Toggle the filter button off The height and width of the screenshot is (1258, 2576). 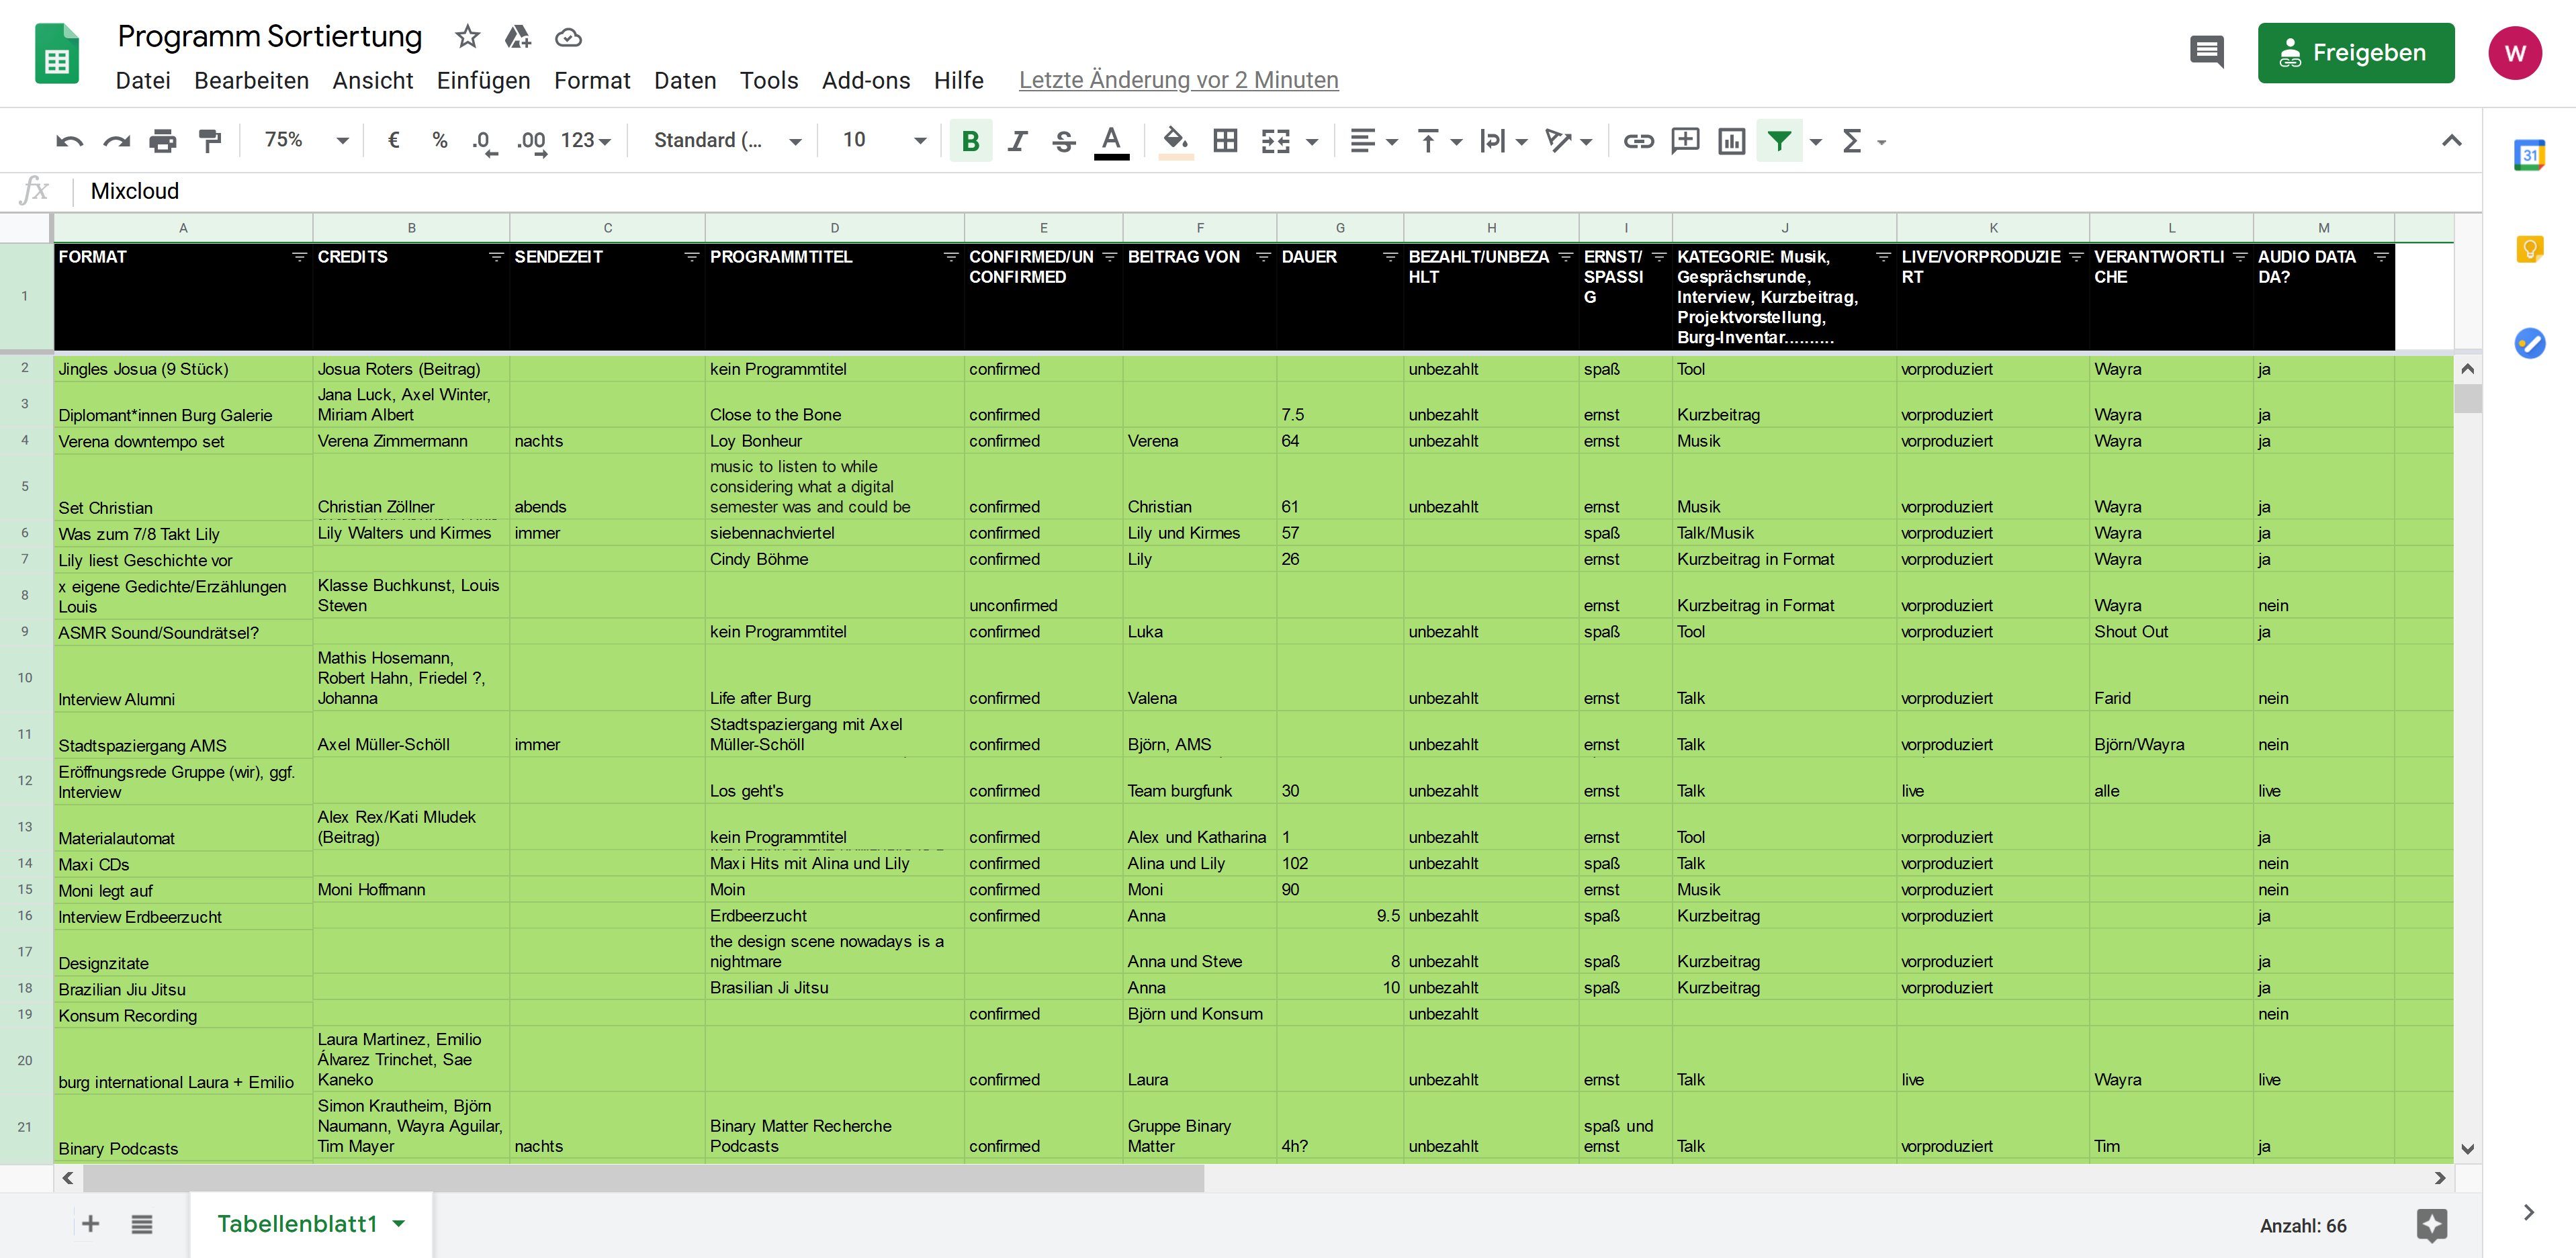pos(1779,141)
